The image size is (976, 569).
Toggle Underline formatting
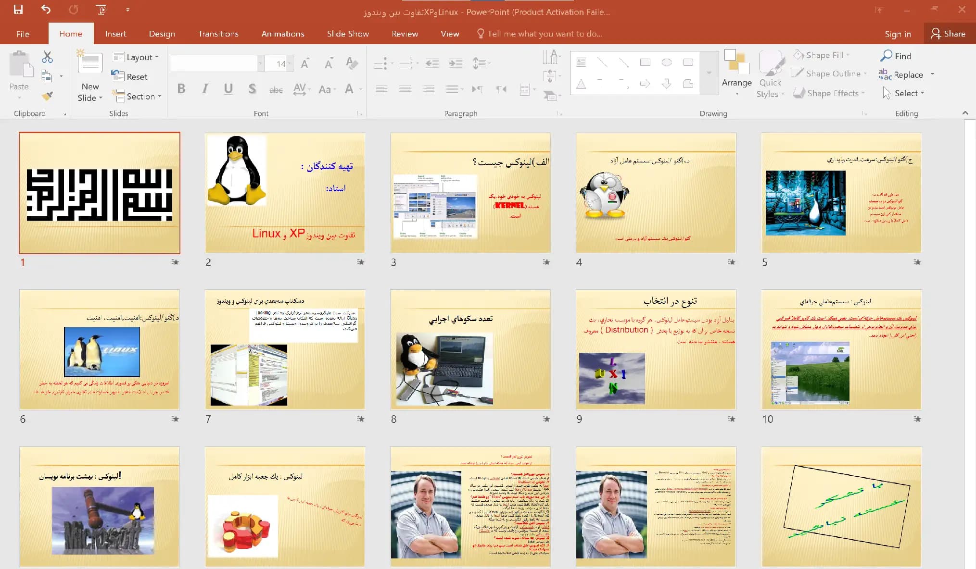click(228, 89)
